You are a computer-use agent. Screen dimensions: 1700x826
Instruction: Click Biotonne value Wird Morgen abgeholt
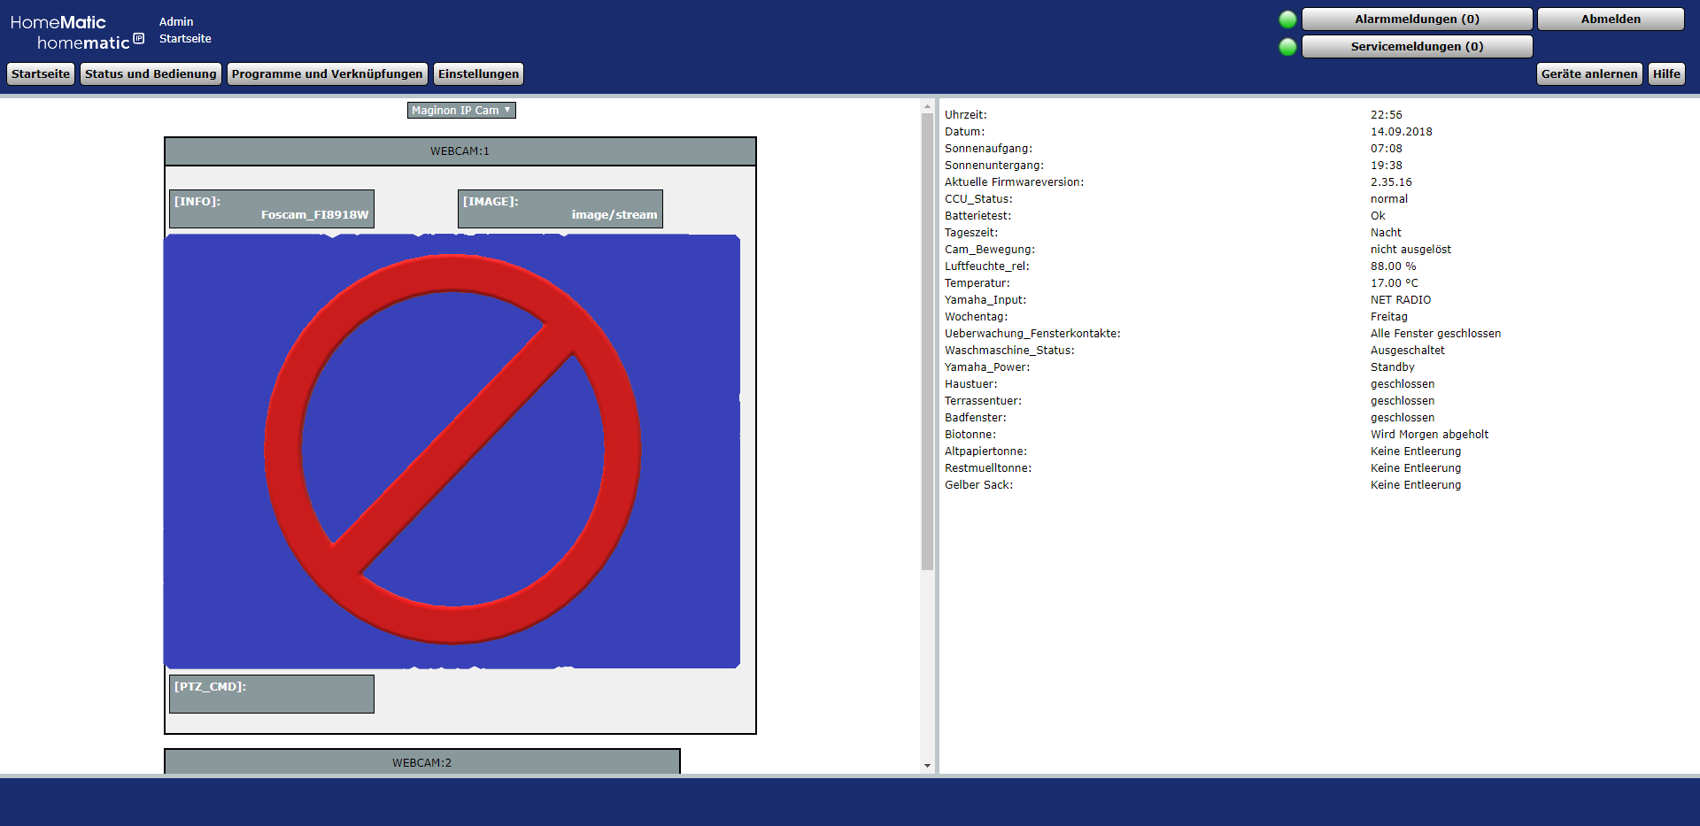[1429, 435]
